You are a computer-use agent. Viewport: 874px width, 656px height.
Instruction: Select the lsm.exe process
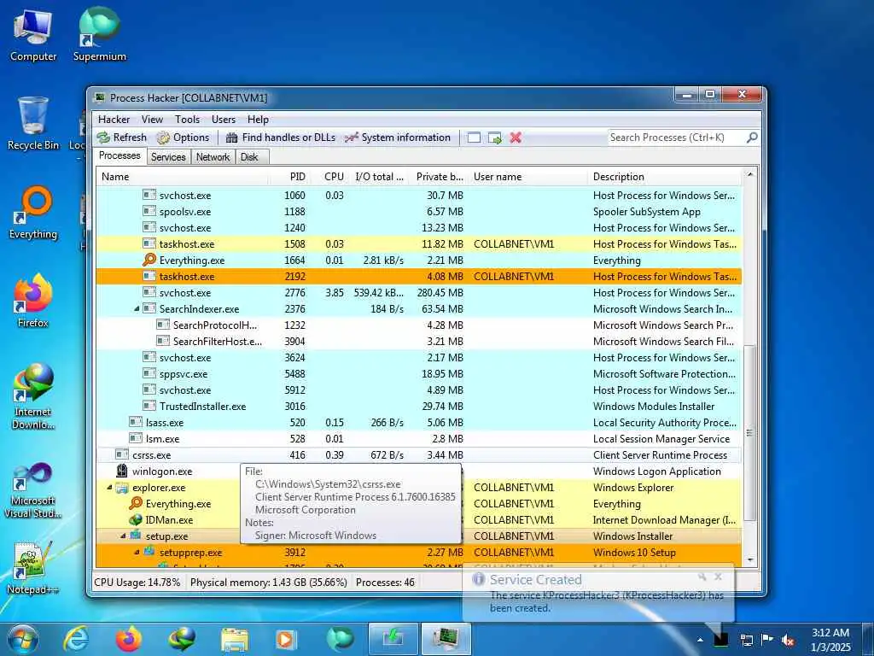coord(419,438)
